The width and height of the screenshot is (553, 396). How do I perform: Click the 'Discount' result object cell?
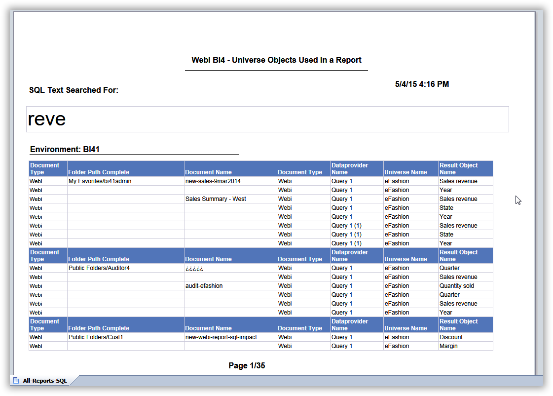click(465, 337)
